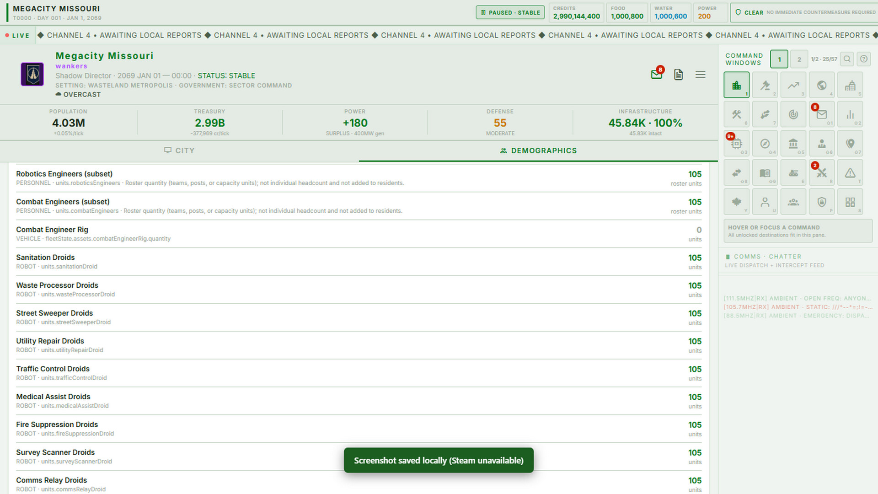Open the header mail inbox icon

pos(657,74)
